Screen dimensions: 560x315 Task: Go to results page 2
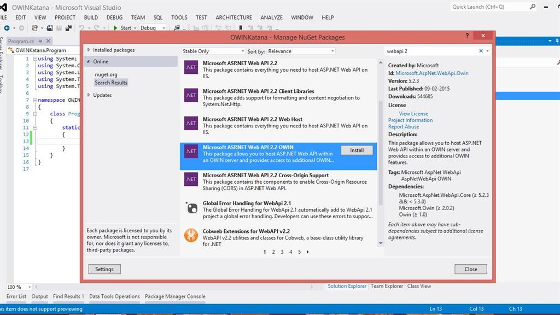pyautogui.click(x=273, y=252)
